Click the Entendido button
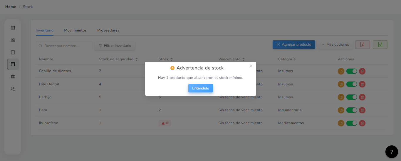The height and width of the screenshot is (161, 401). [201, 88]
